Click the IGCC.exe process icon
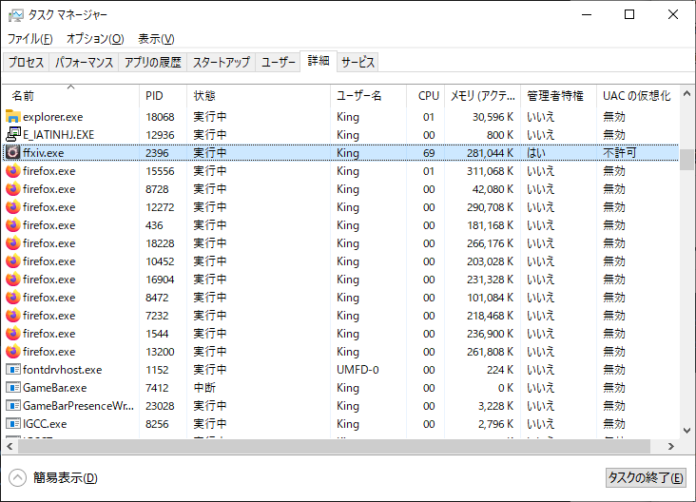Viewport: 696px width, 502px height. pyautogui.click(x=13, y=424)
